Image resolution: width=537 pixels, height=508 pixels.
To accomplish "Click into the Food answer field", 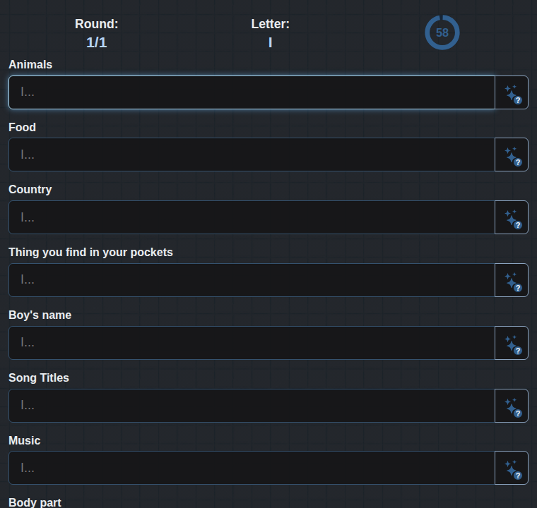I will [252, 155].
